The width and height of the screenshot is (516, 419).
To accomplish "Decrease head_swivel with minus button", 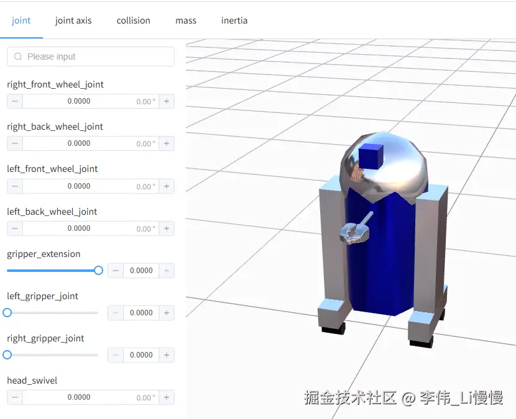I will tap(15, 397).
